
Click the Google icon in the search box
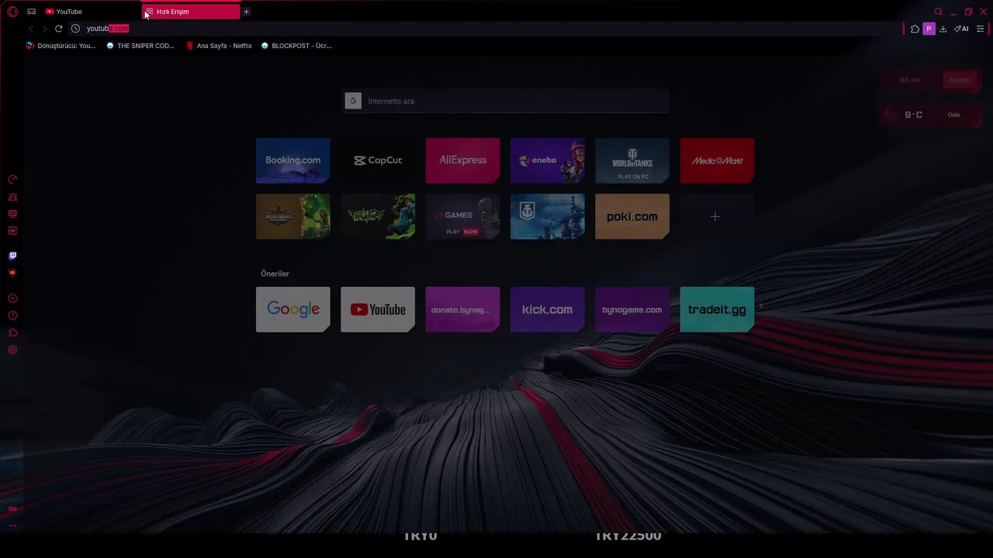[x=353, y=101]
